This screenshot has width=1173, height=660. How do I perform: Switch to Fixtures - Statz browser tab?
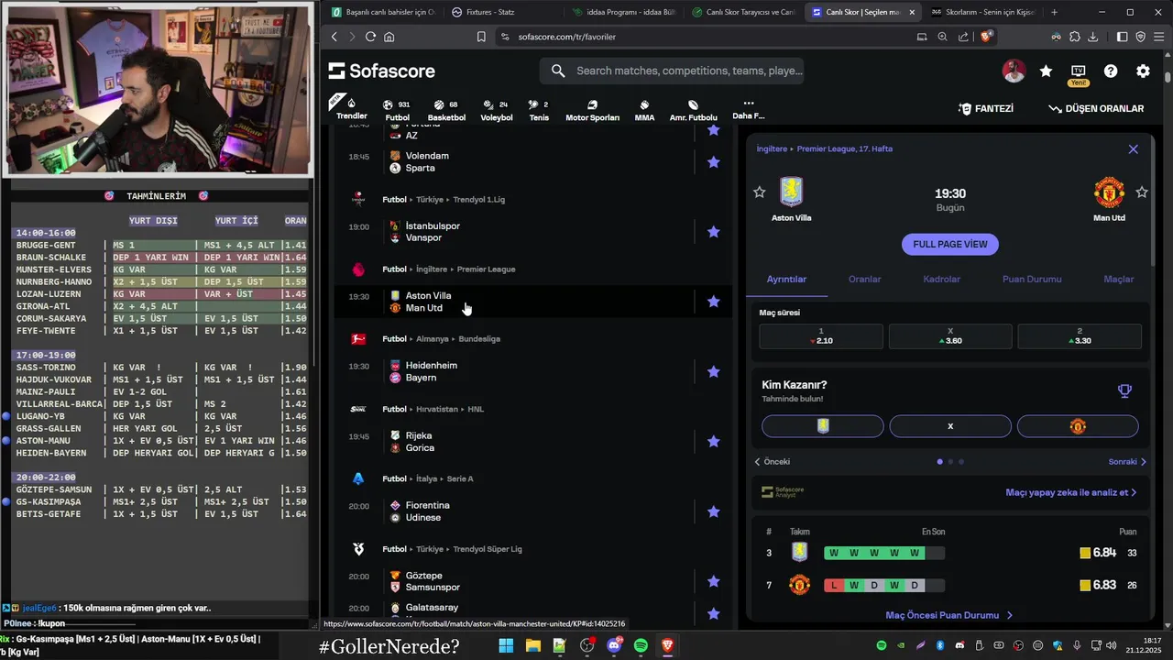504,12
